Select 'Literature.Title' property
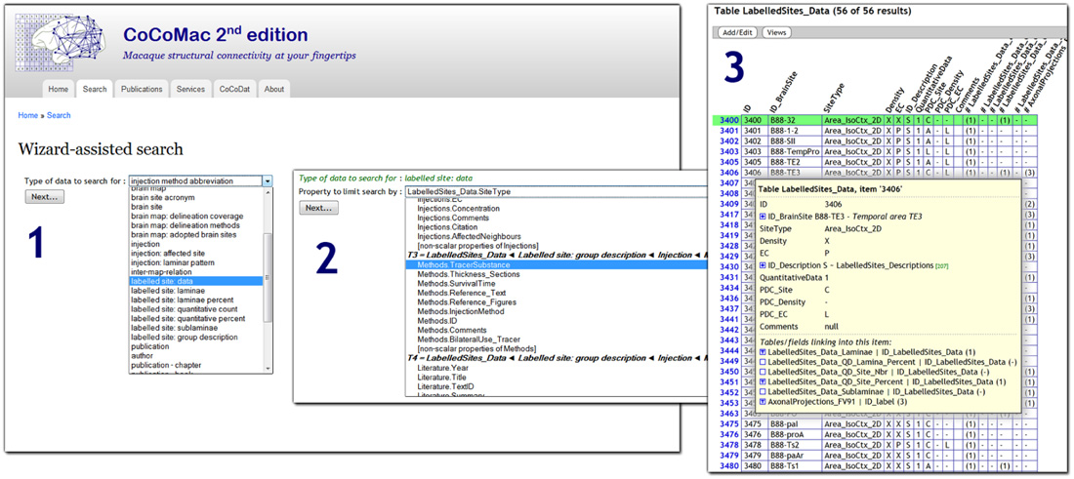This screenshot has width=1074, height=479. [441, 377]
